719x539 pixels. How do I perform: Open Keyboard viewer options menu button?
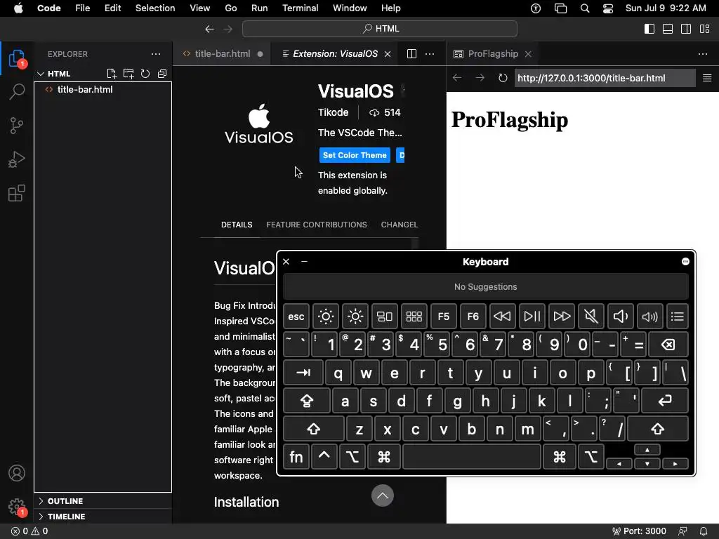(685, 261)
